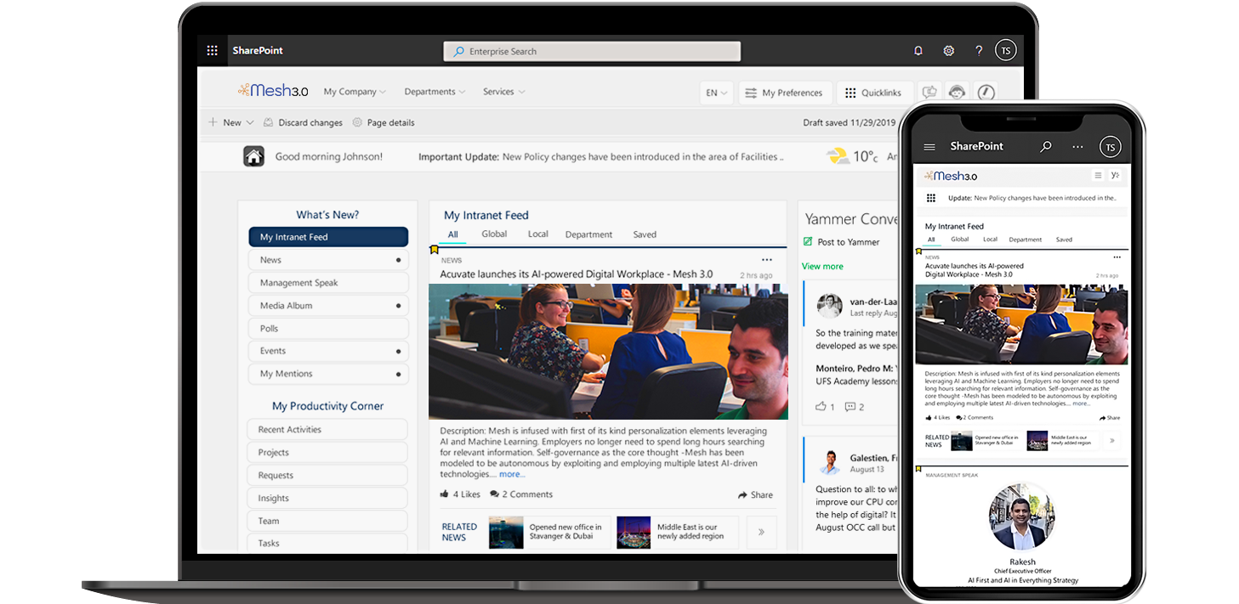This screenshot has width=1239, height=604.
Task: Switch to Global tab on laptop feed
Action: (x=494, y=234)
